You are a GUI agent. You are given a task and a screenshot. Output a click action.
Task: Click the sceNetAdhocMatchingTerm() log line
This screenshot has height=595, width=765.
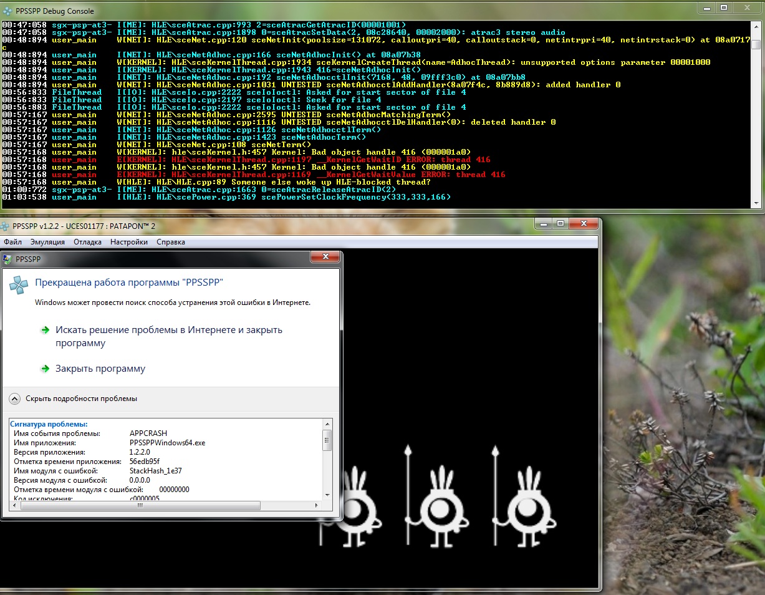pyautogui.click(x=226, y=115)
